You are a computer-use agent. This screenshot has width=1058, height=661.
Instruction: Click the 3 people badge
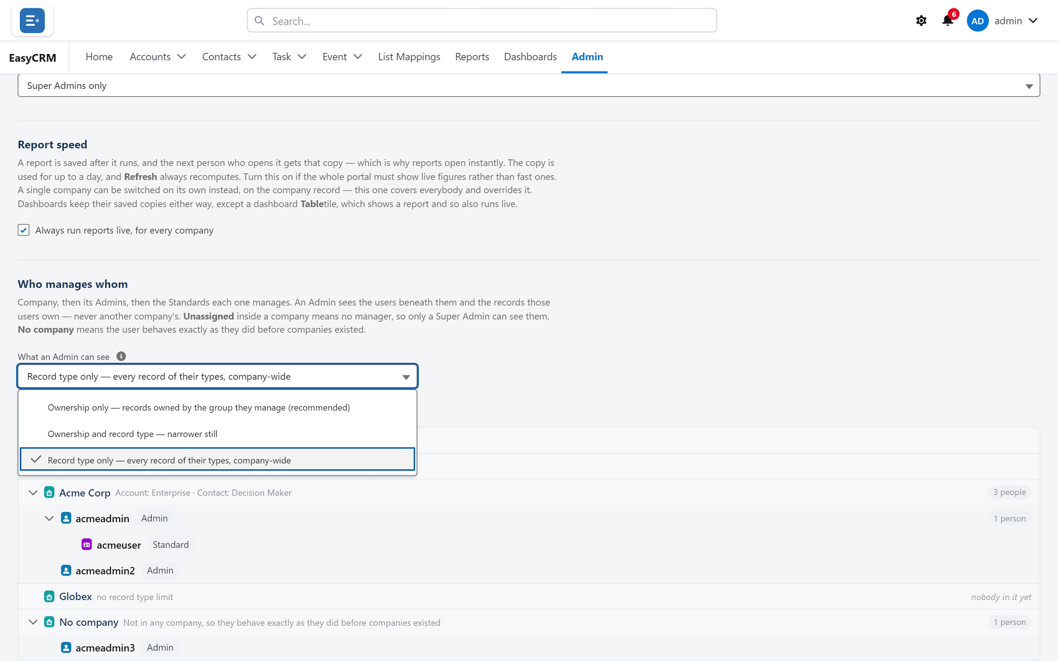point(1009,492)
